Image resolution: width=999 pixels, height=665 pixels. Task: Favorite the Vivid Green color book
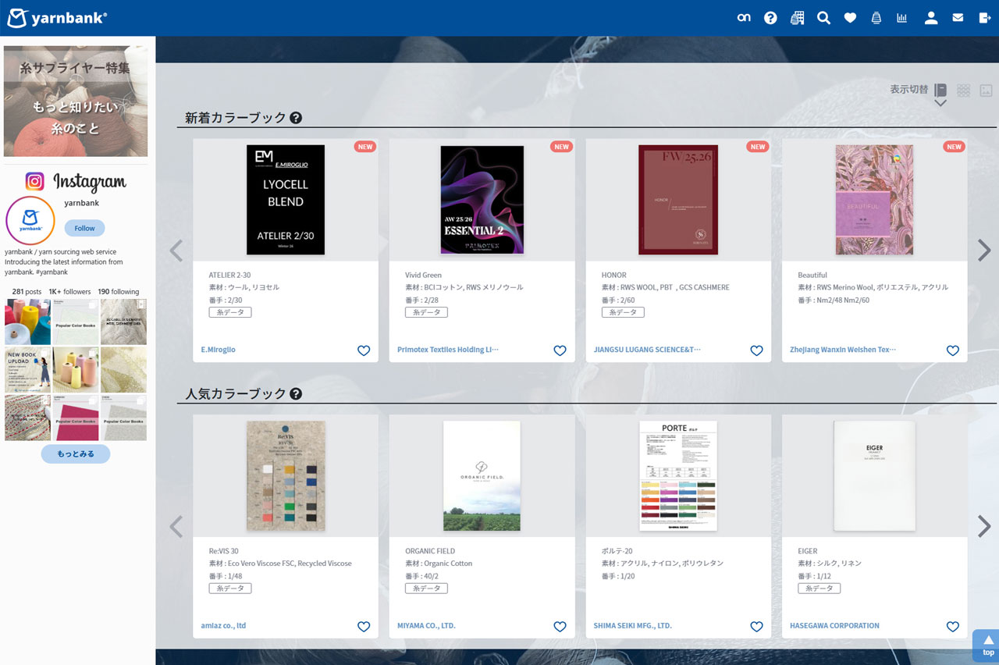pyautogui.click(x=560, y=350)
